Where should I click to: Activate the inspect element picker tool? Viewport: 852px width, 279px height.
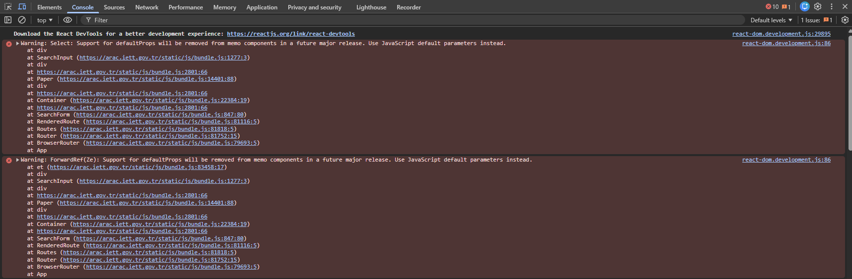[x=8, y=7]
